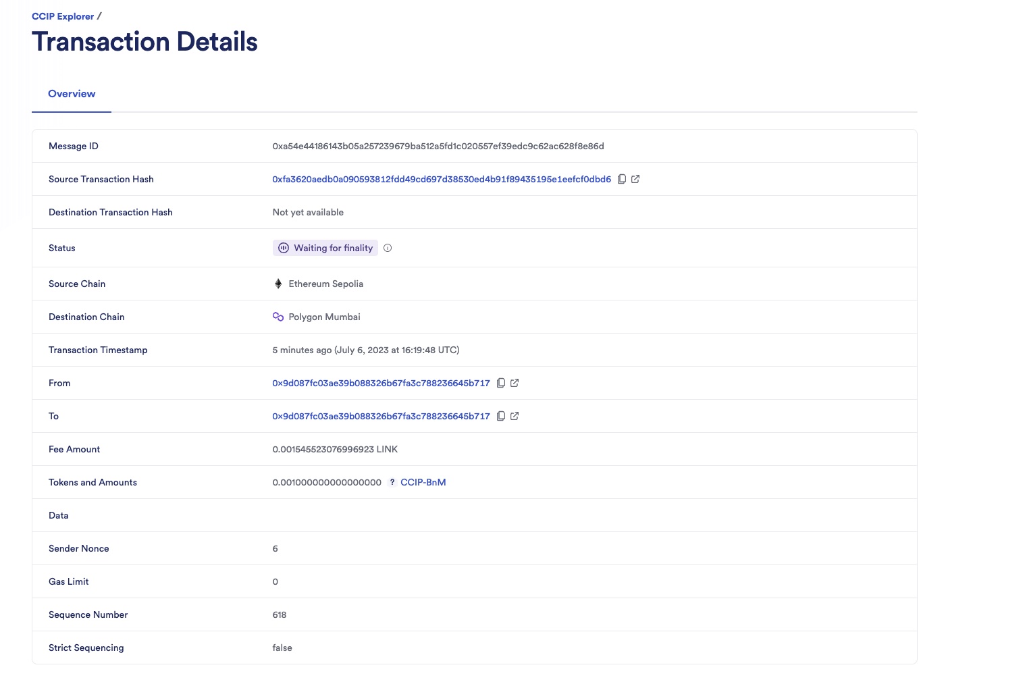This screenshot has height=684, width=1025.
Task: Click the Transaction Timestamp label
Action: pyautogui.click(x=98, y=350)
